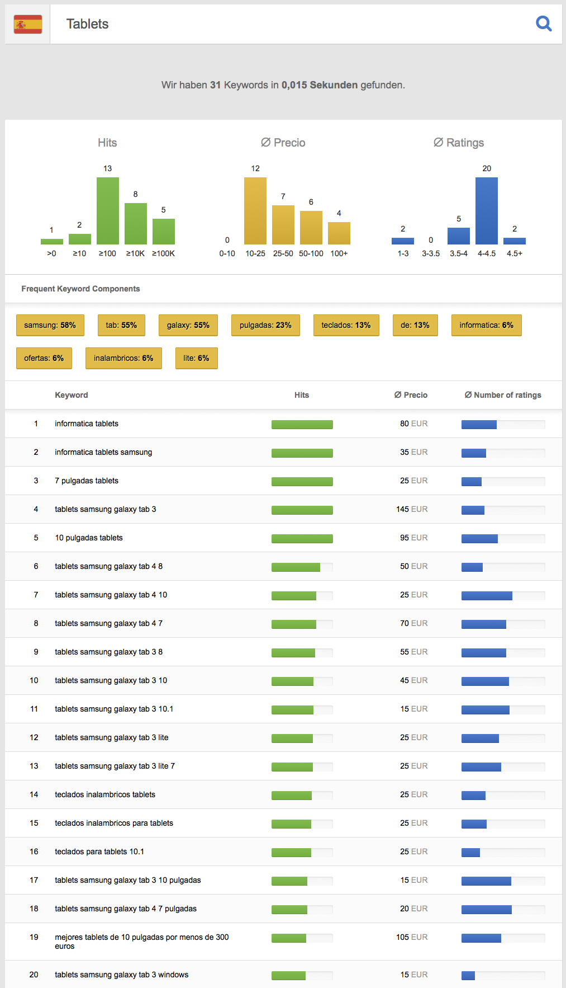Click the tallest green Hits bar (13)
The image size is (566, 988).
[108, 211]
